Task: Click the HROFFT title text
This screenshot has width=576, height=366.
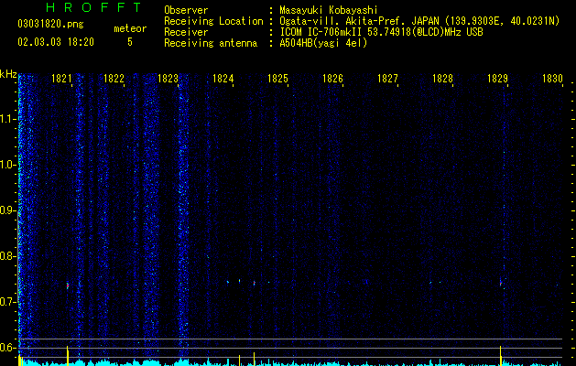Action: 94,7
